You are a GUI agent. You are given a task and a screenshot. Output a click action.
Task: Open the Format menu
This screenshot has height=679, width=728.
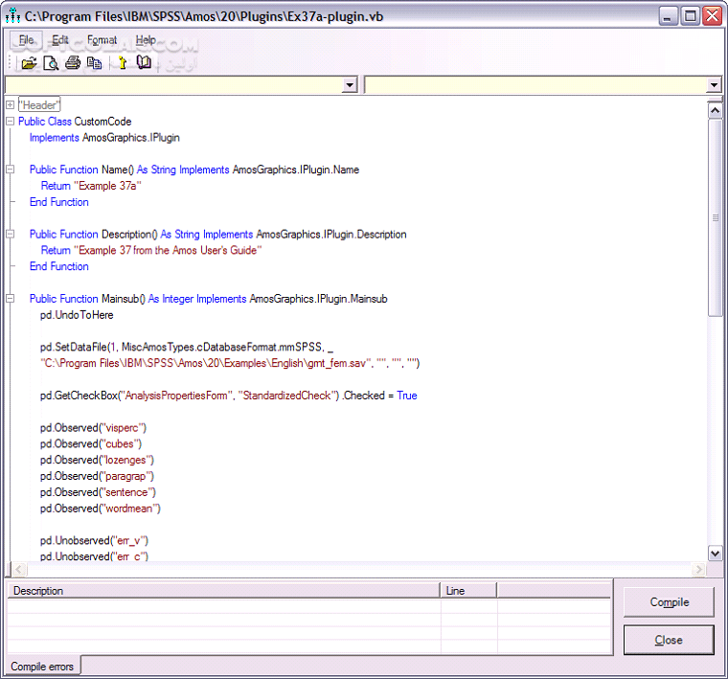102,40
